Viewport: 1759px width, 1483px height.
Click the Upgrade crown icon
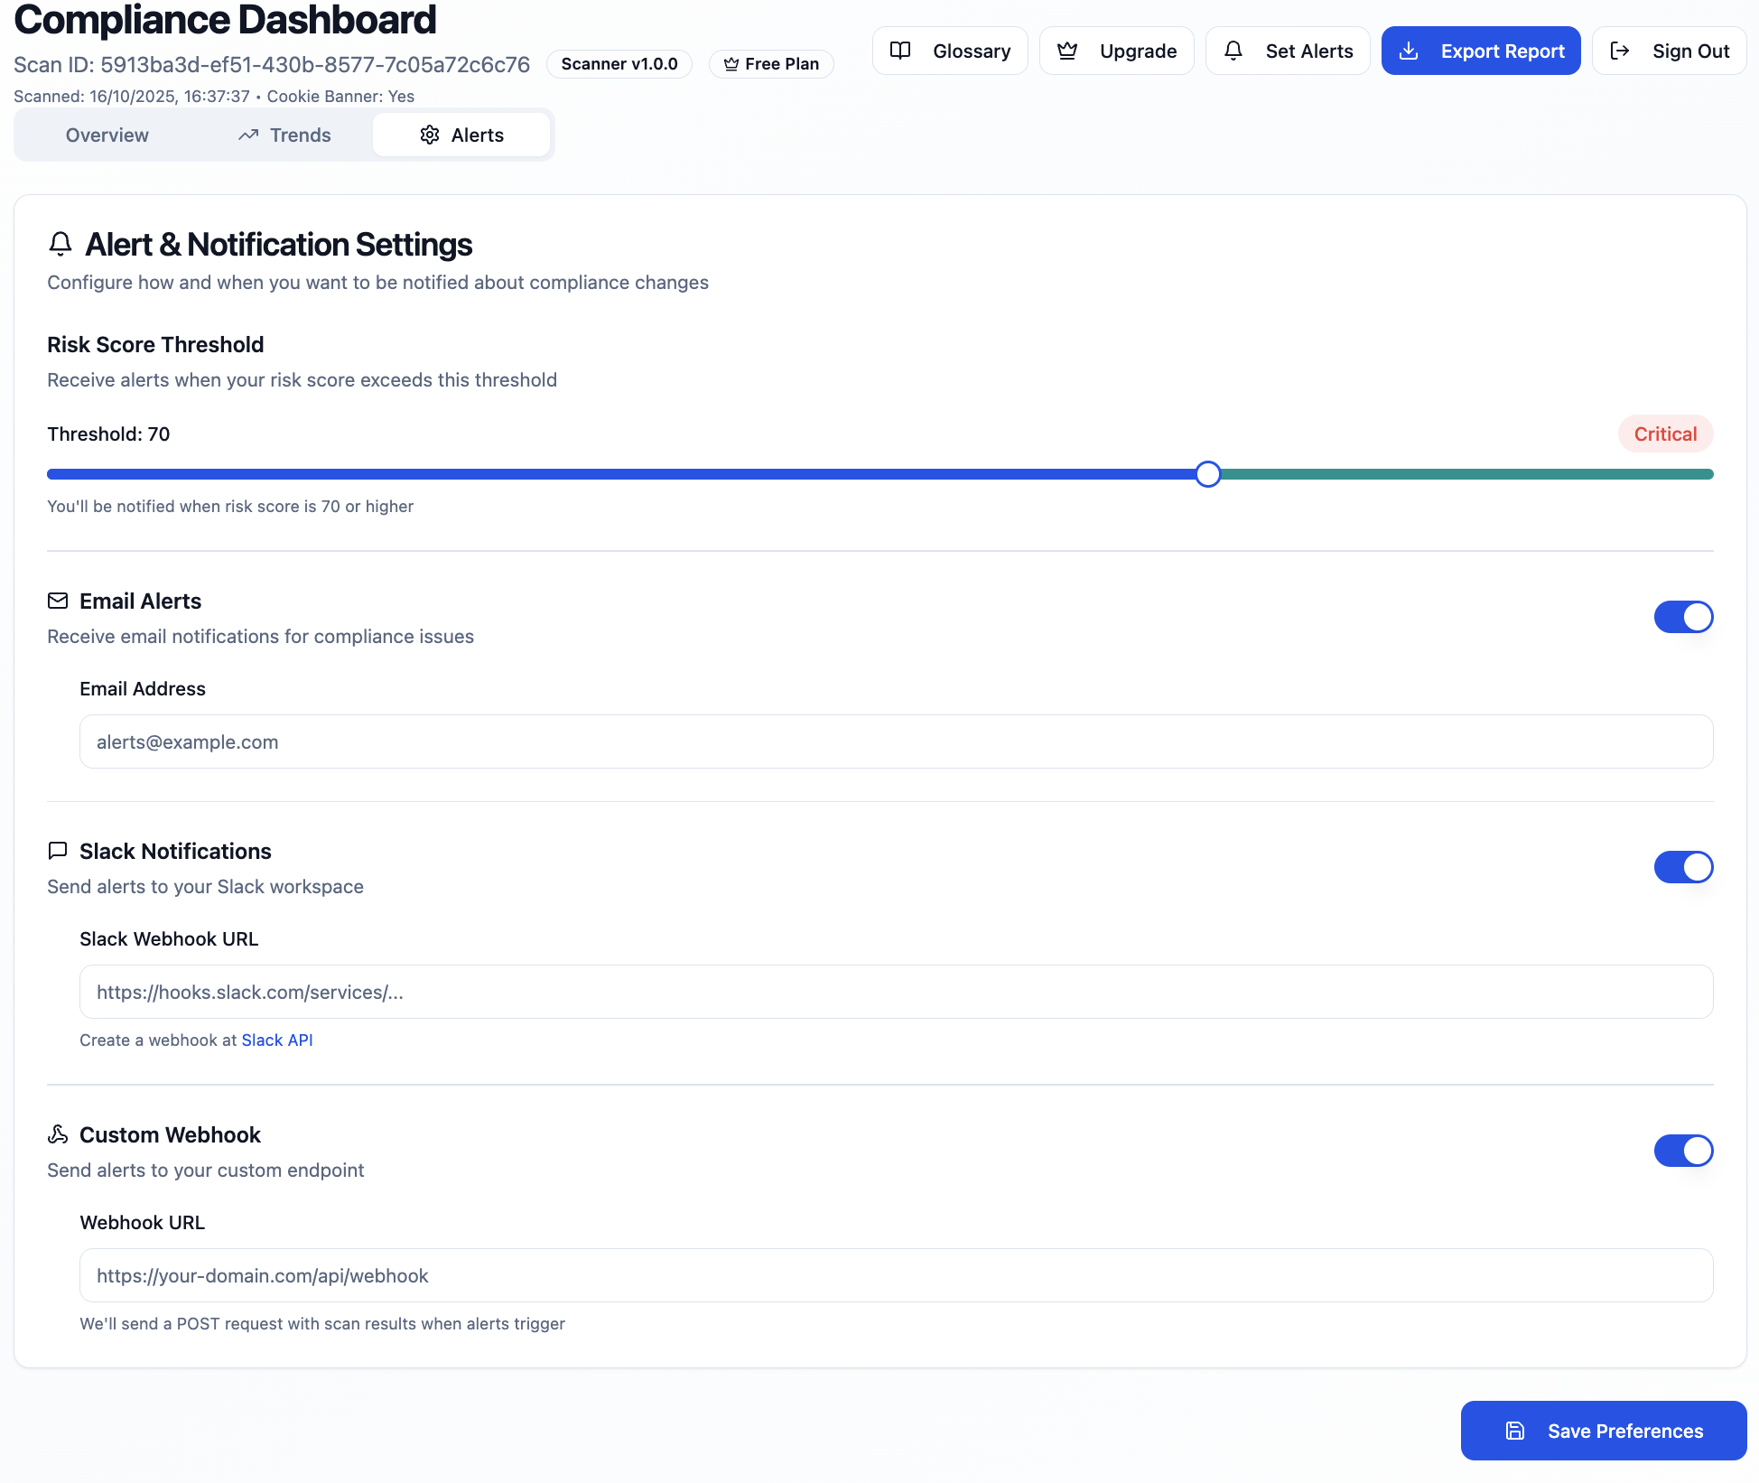1067,51
